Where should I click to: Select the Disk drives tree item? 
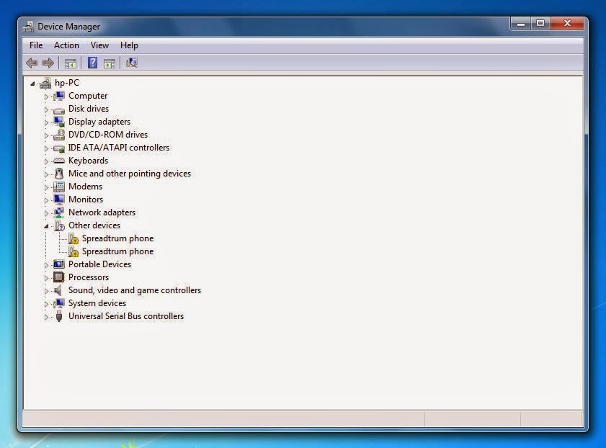pyautogui.click(x=89, y=108)
